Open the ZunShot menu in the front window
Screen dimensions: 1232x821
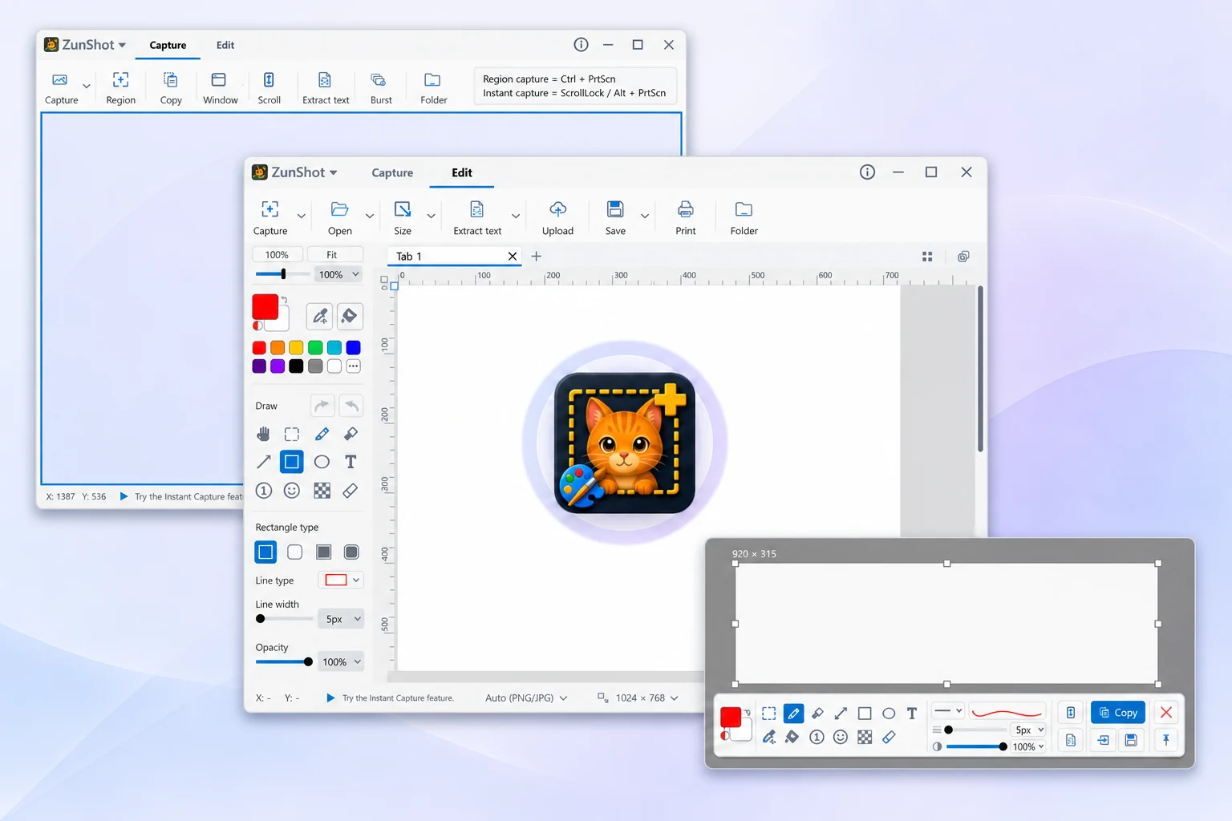click(x=295, y=172)
